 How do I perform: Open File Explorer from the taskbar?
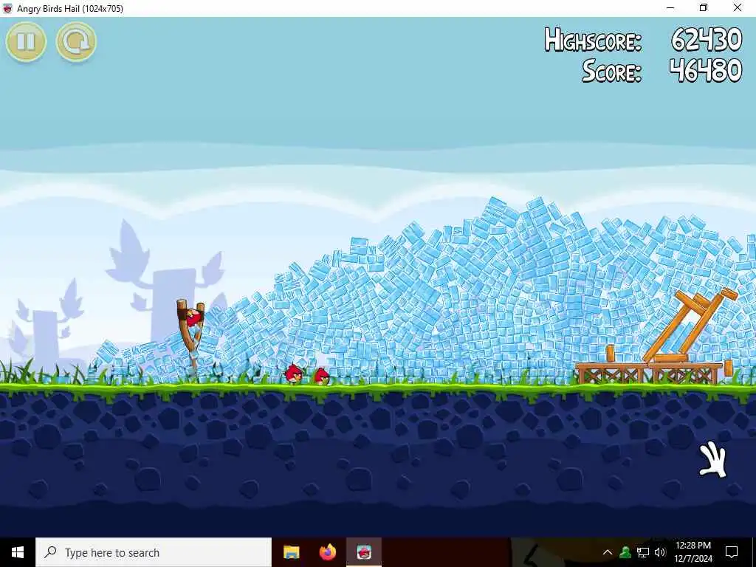pos(291,552)
